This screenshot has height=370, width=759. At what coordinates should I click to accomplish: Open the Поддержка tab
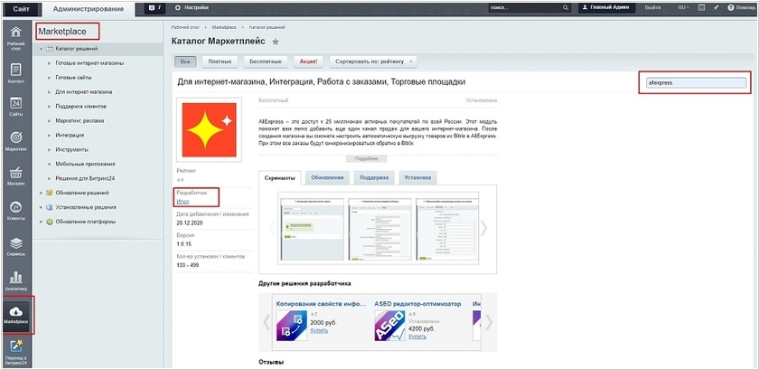374,177
